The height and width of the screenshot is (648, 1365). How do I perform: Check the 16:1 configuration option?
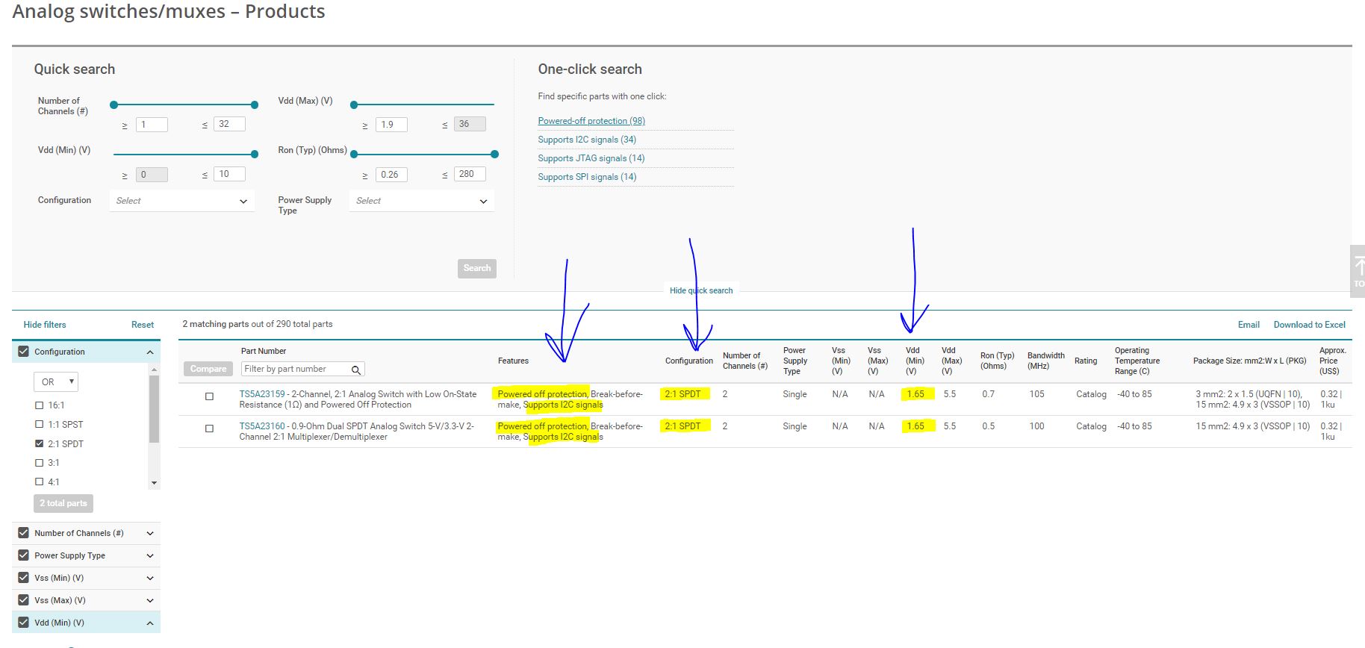pyautogui.click(x=40, y=405)
